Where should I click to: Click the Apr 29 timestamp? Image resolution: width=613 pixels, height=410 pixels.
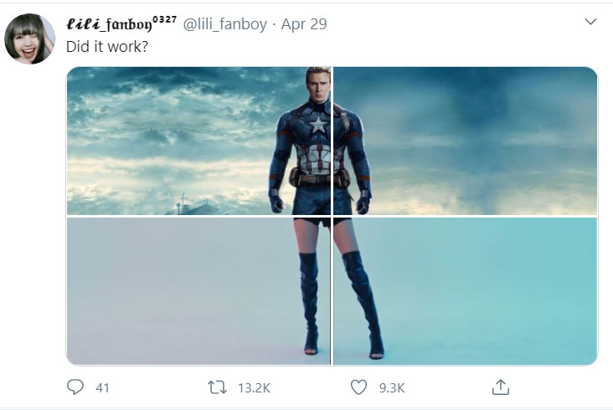(x=304, y=23)
